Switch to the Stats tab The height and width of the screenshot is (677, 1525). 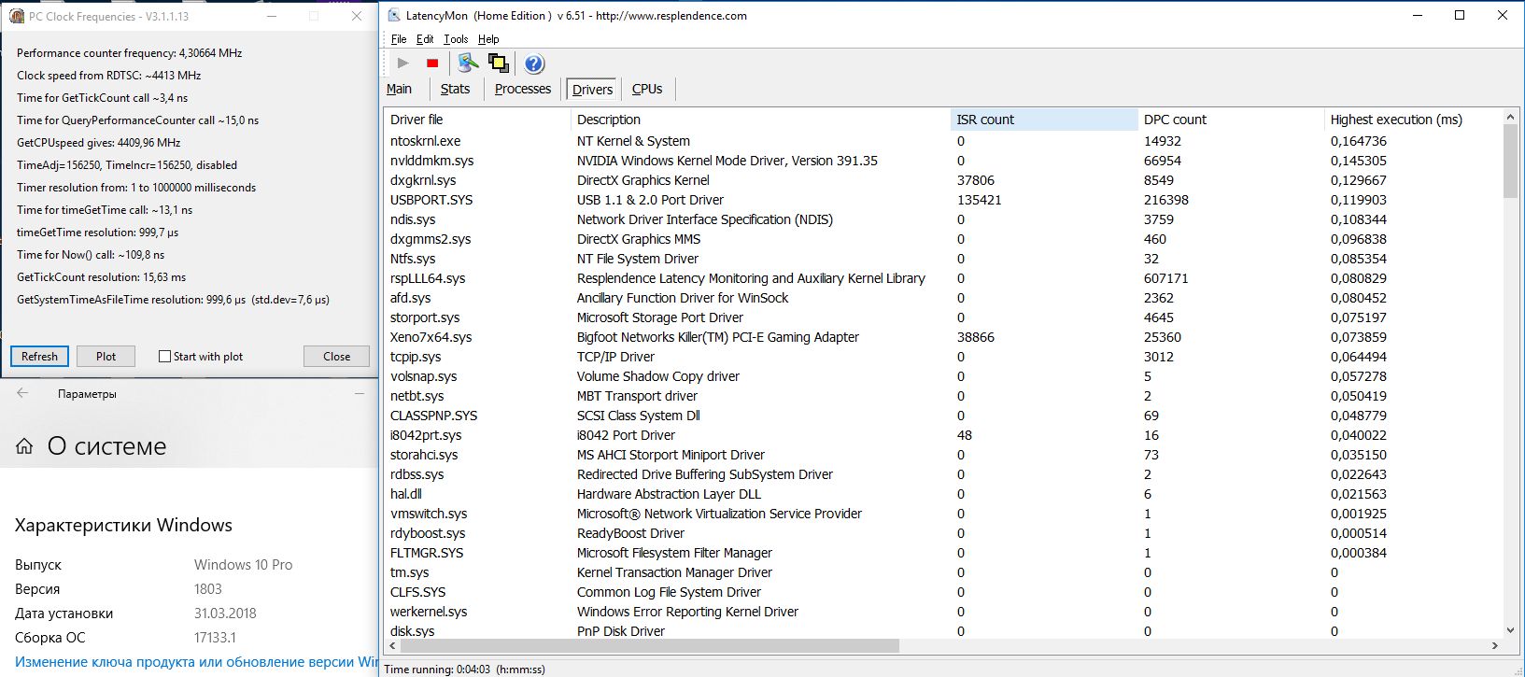(x=455, y=89)
